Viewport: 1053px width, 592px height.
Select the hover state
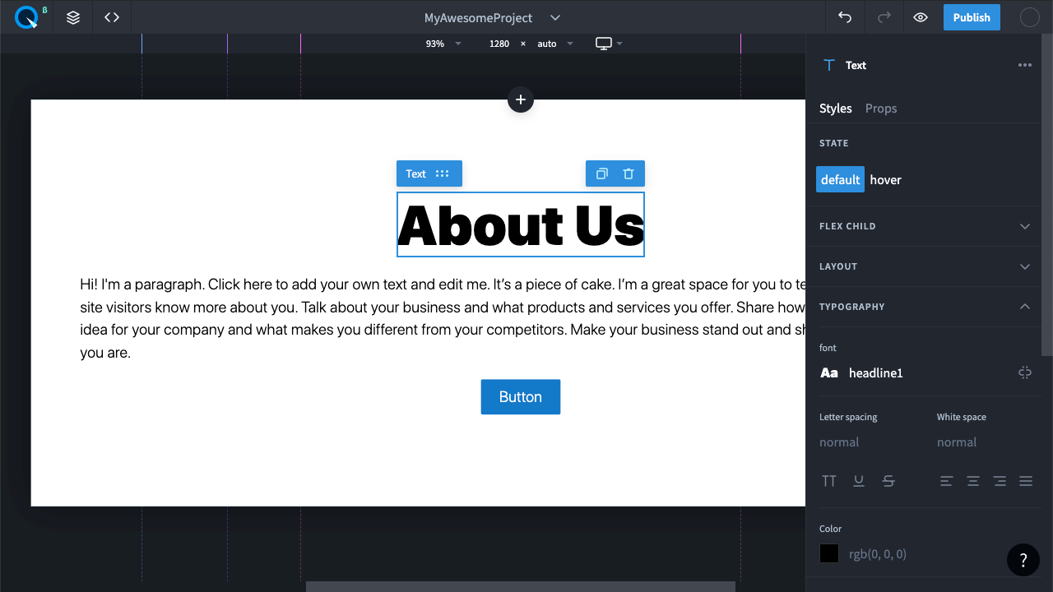tap(885, 179)
